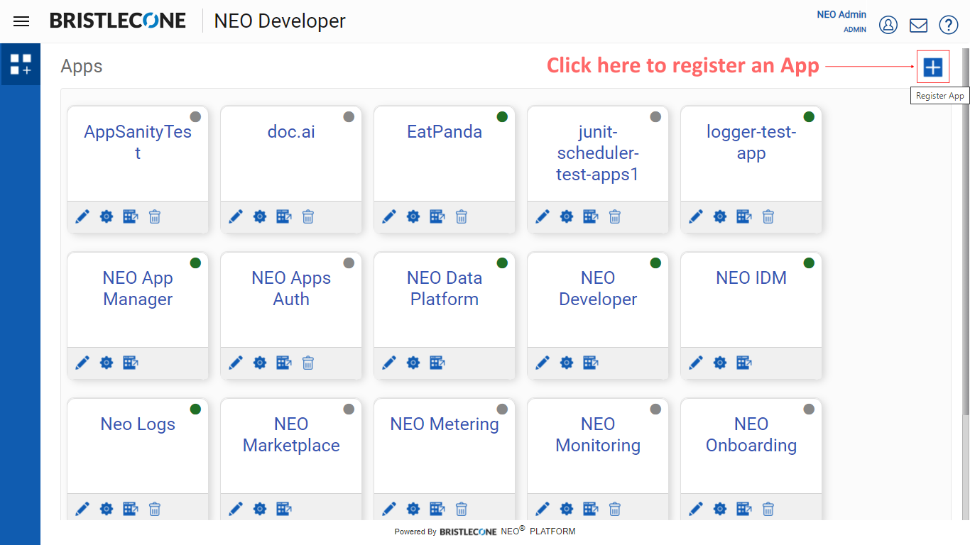The width and height of the screenshot is (970, 545).
Task: Click table-link icon on NEO Marketplace card
Action: [x=284, y=509]
